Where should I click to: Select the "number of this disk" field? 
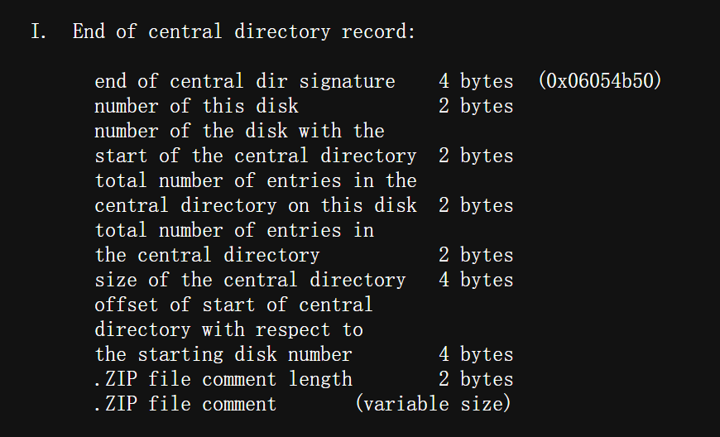(196, 106)
